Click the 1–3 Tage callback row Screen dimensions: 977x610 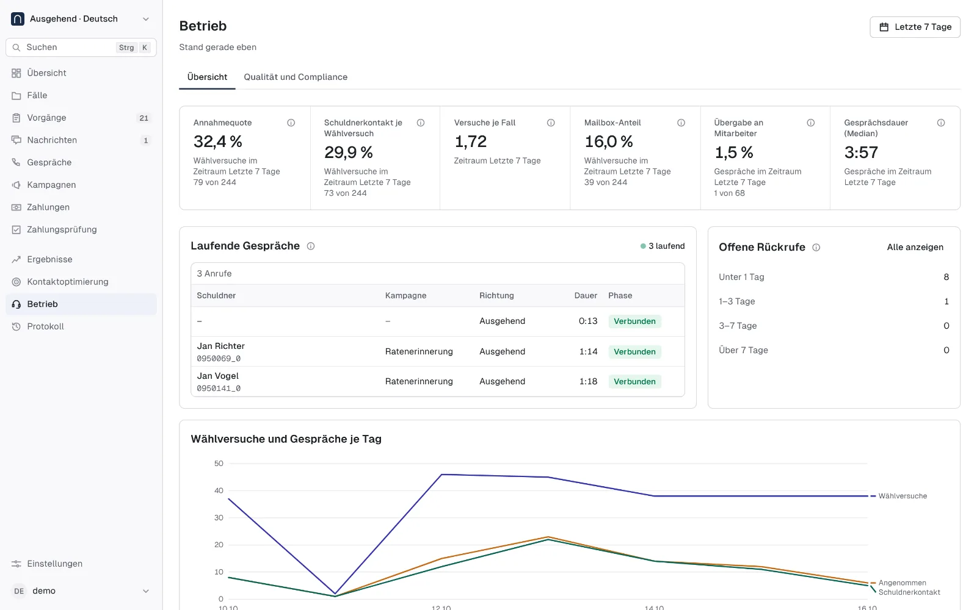(x=834, y=301)
